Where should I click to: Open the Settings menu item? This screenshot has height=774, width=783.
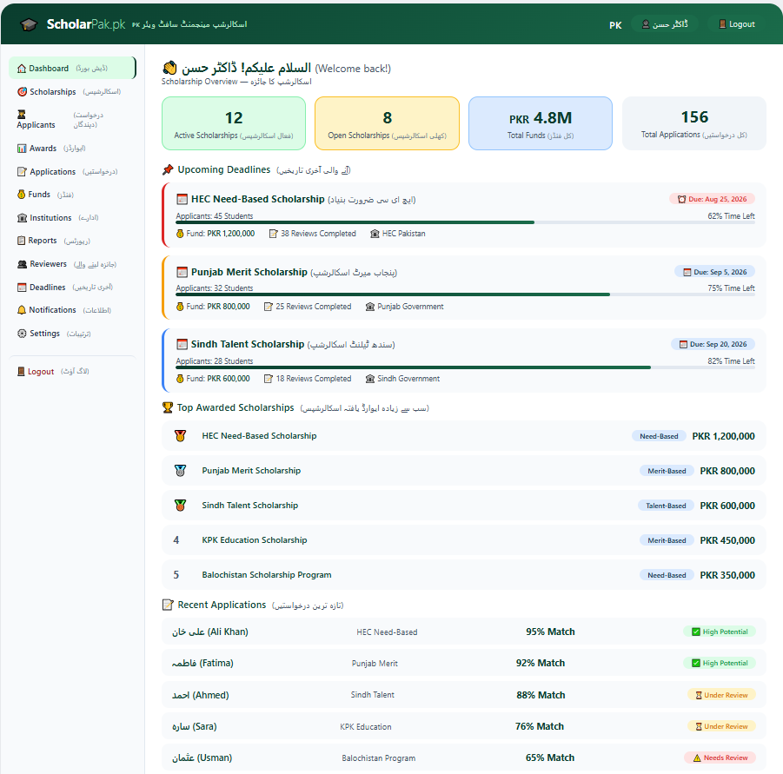click(x=72, y=334)
